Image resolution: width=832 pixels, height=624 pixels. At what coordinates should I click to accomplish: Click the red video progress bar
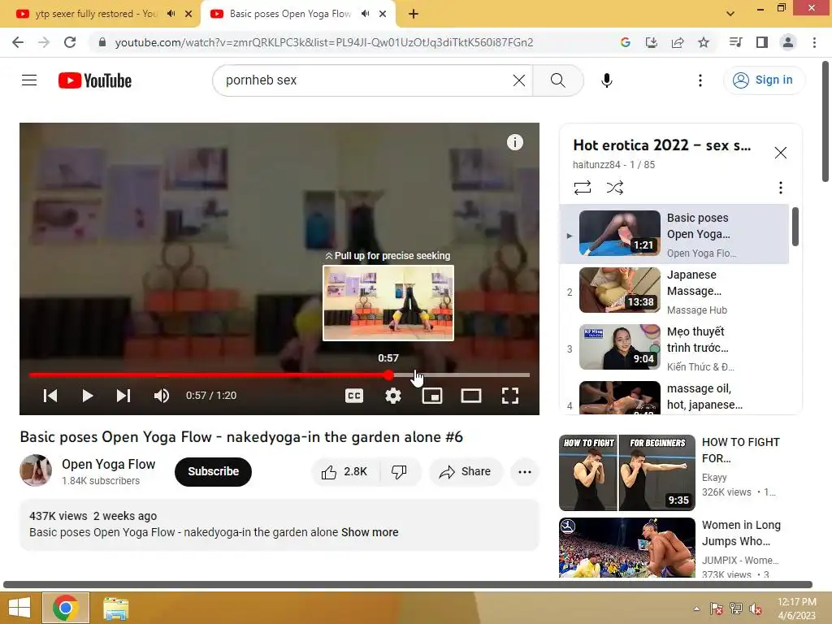(x=209, y=375)
